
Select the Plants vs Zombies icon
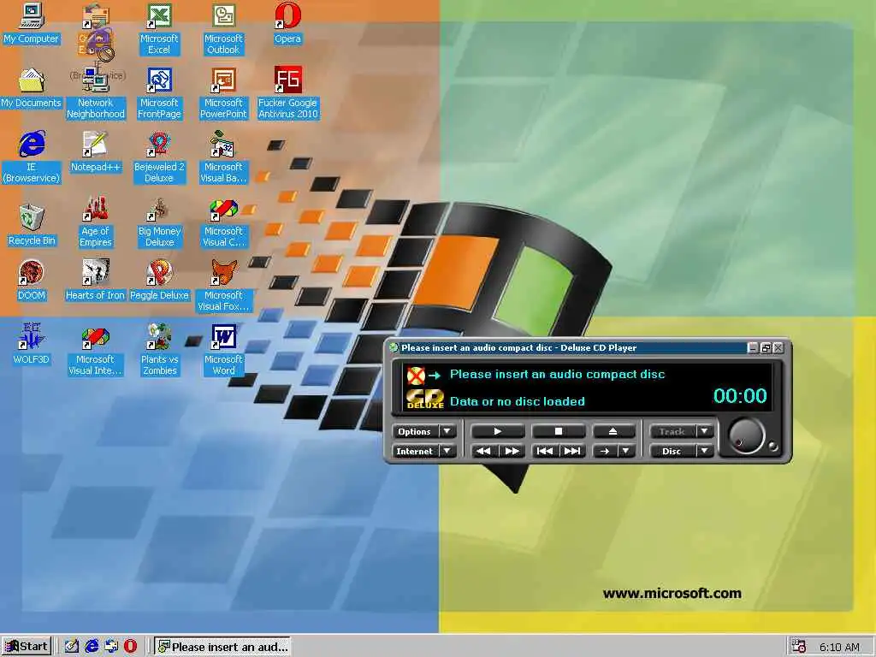click(159, 350)
